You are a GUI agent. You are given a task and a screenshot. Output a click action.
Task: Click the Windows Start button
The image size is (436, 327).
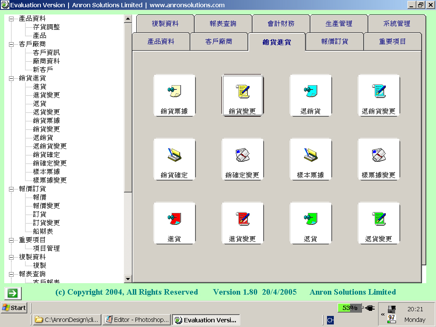(x=14, y=307)
